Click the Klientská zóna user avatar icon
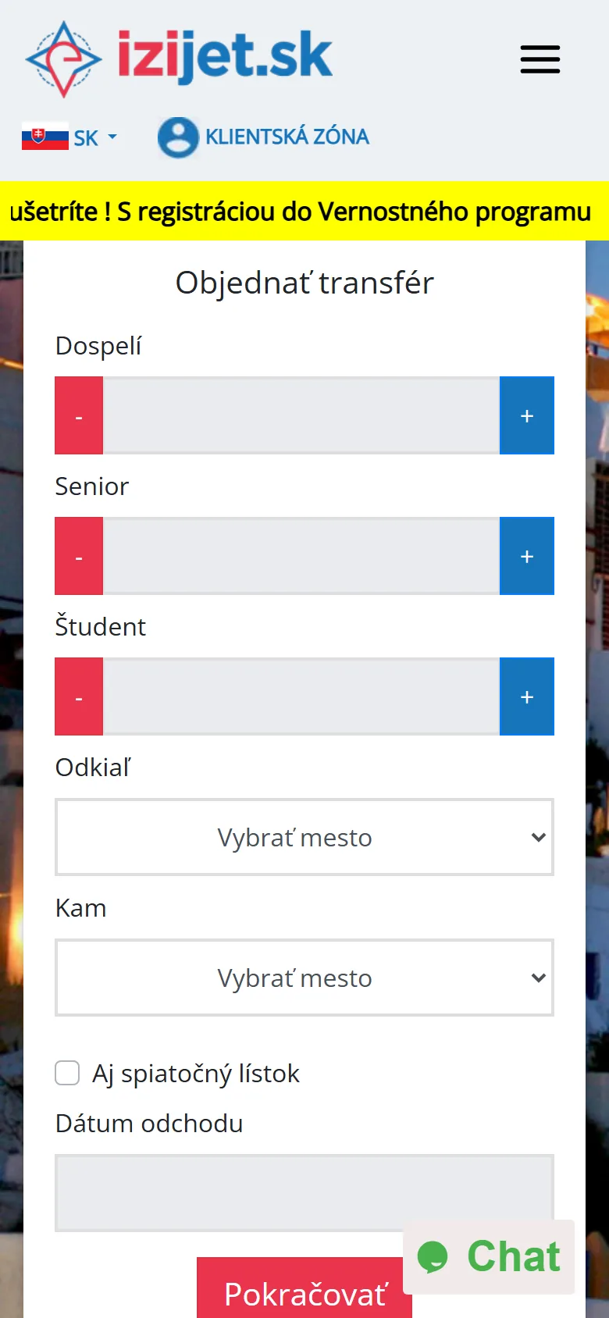Viewport: 609px width, 1318px height. (x=178, y=137)
